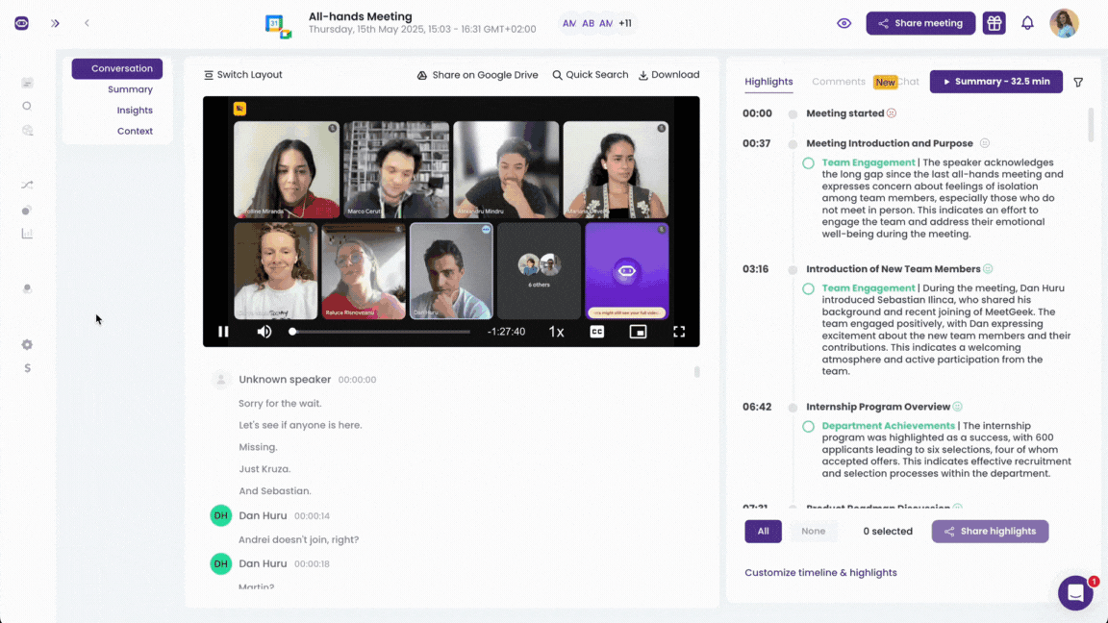Screen dimensions: 1108x623
Task: Play the Summary - 32.5 min audio
Action: tap(996, 82)
